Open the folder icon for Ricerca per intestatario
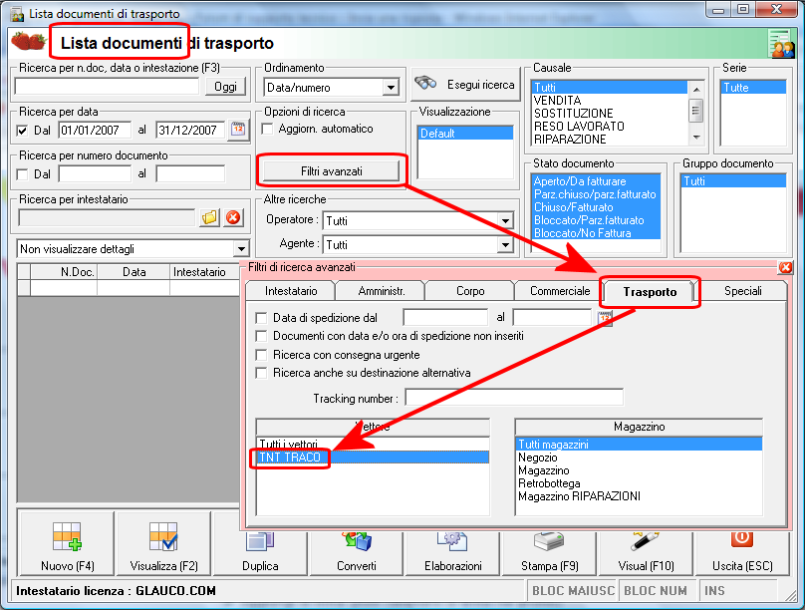Image resolution: width=805 pixels, height=610 pixels. 209,217
